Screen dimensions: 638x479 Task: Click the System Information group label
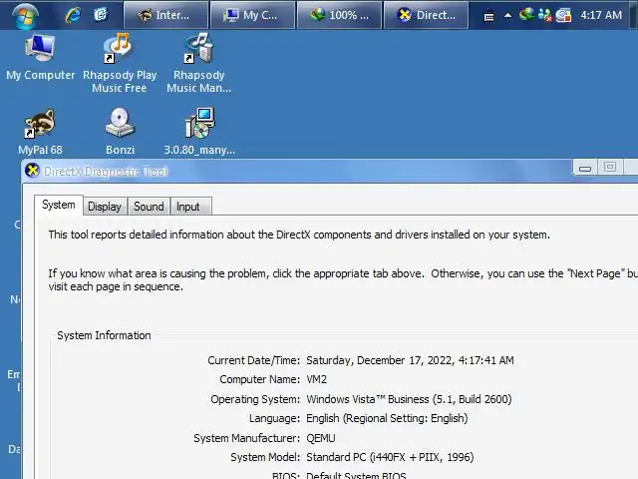(x=104, y=335)
